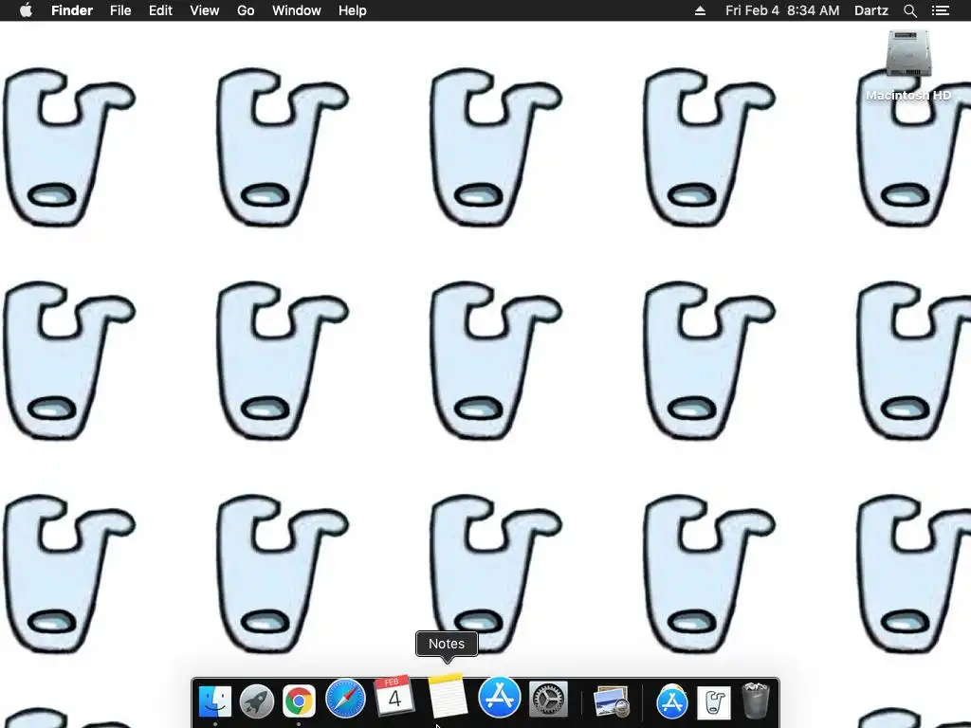Open the File menu
Viewport: 971px width, 728px height.
pos(120,10)
